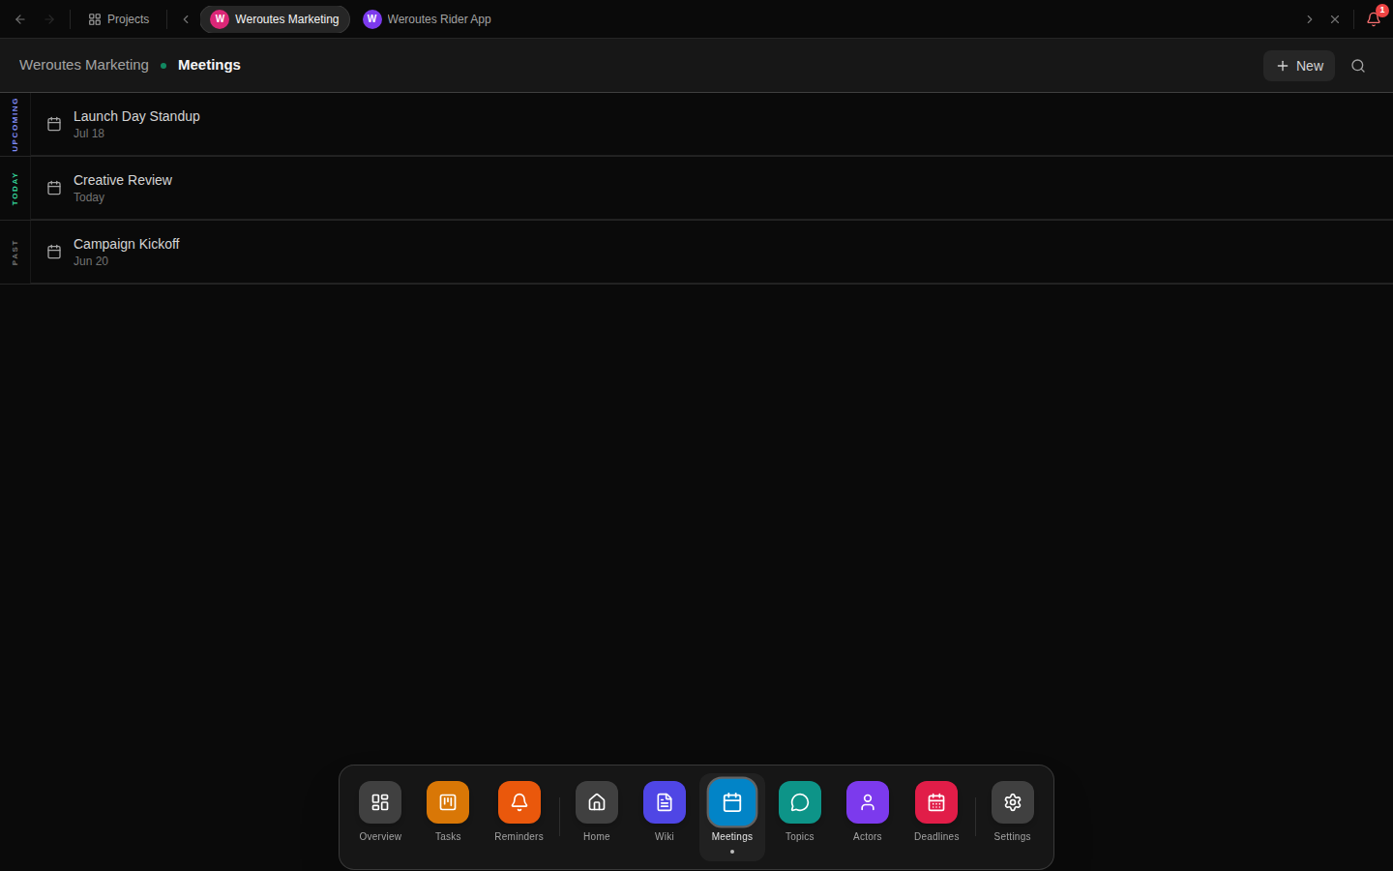Click the Jun 20 date text
This screenshot has width=1393, height=871.
click(91, 261)
